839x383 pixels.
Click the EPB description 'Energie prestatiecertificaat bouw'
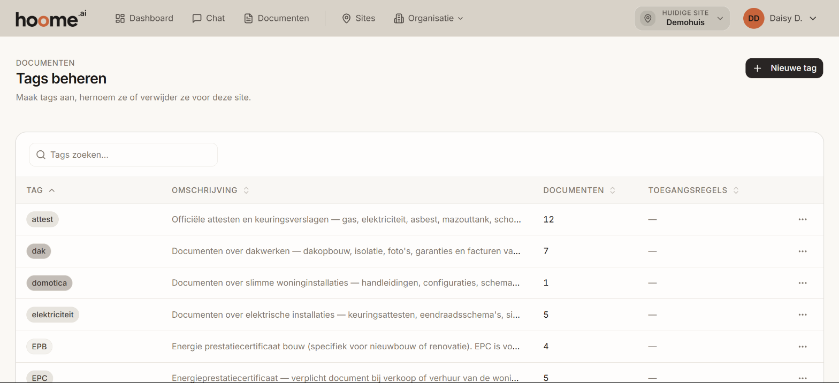click(x=346, y=347)
